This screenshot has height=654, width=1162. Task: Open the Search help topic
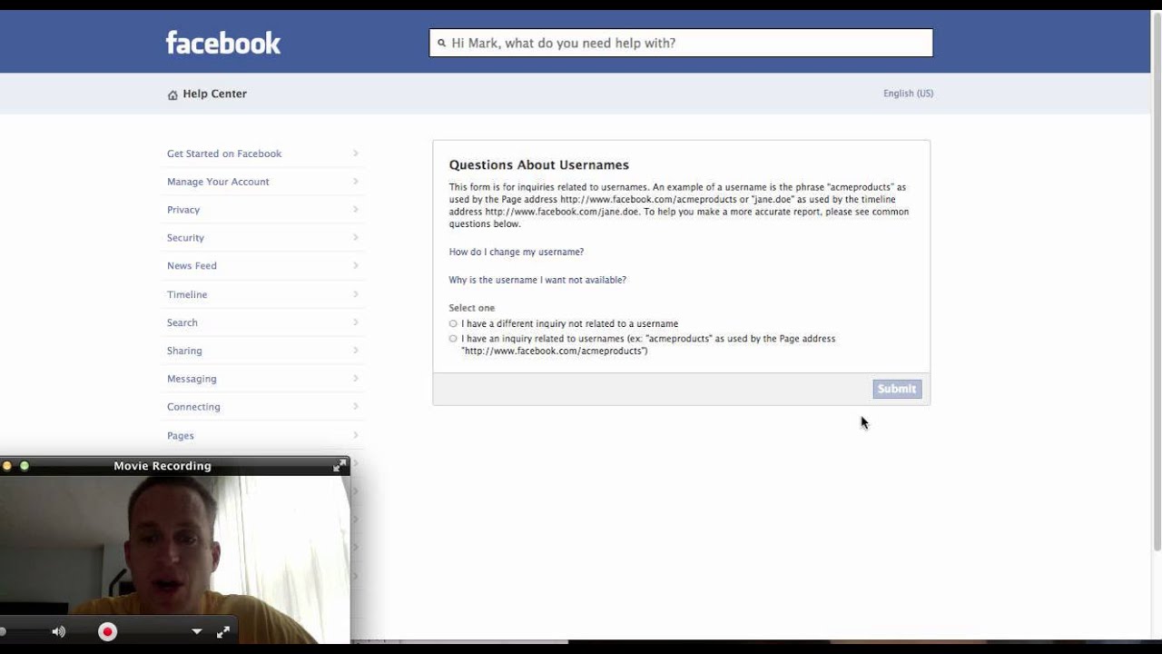coord(182,322)
